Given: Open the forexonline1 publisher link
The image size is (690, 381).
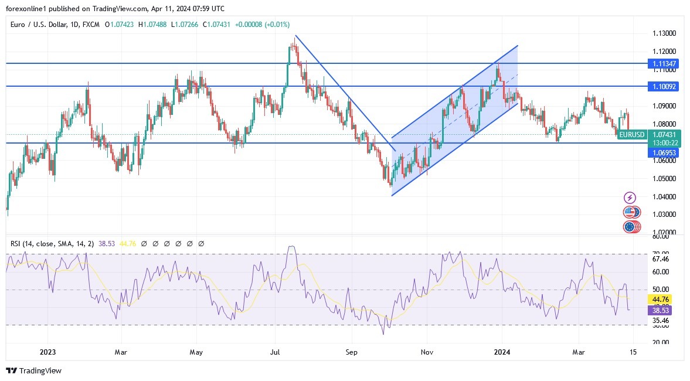Looking at the screenshot, I should [26, 9].
